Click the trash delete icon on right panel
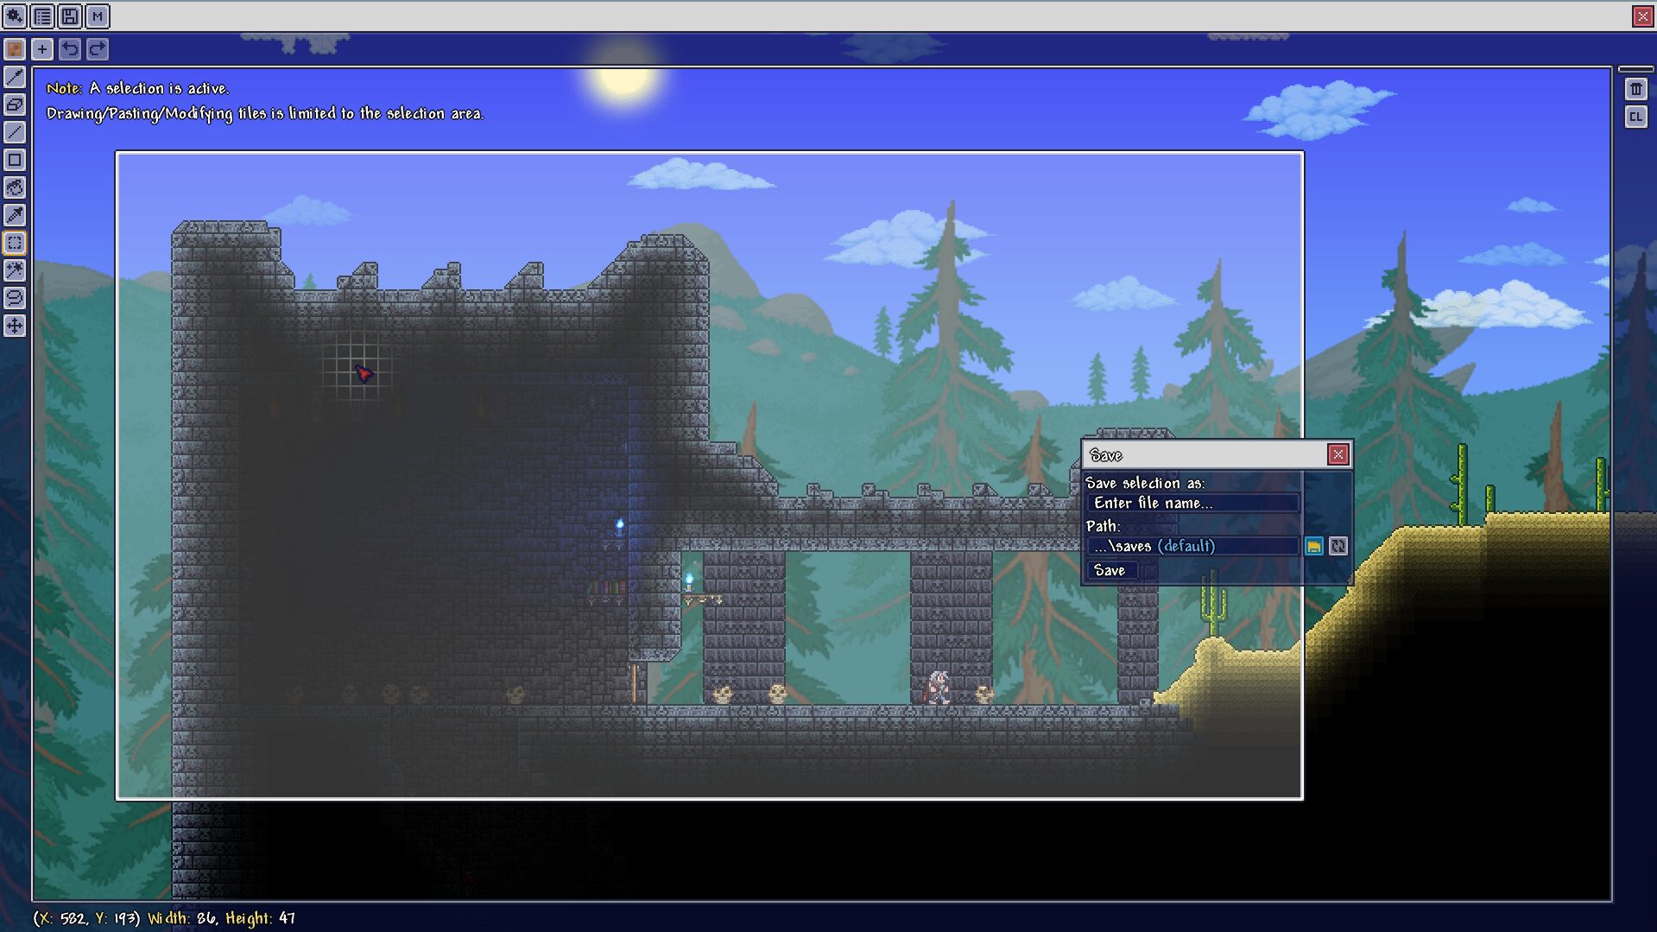The image size is (1657, 932). click(1635, 89)
